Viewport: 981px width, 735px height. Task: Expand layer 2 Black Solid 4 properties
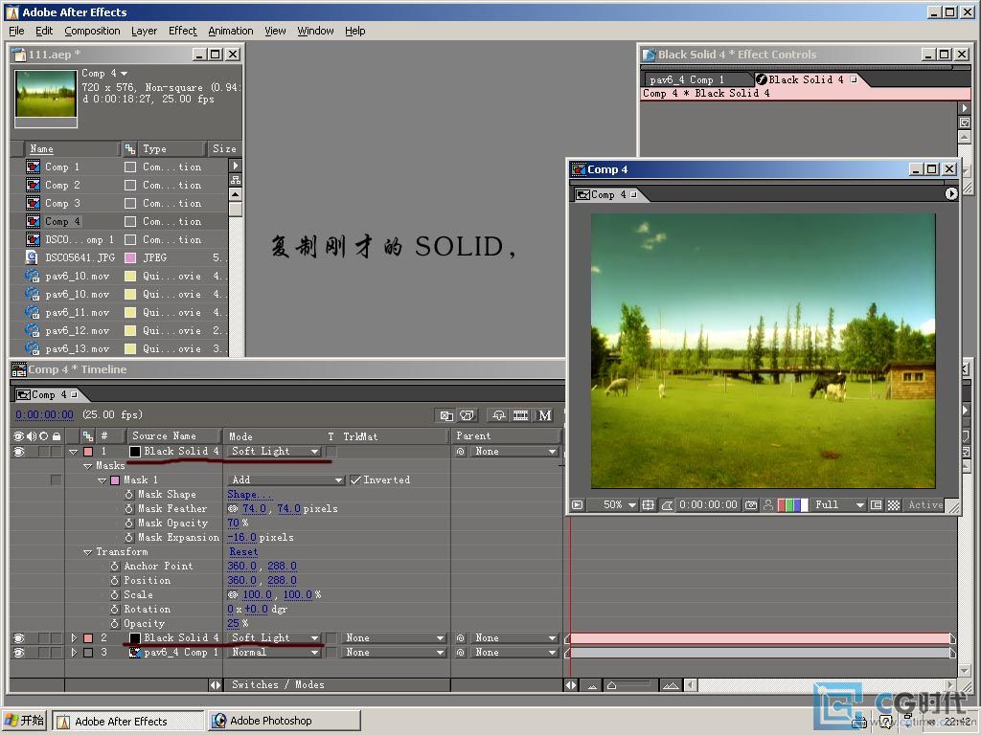[73, 638]
